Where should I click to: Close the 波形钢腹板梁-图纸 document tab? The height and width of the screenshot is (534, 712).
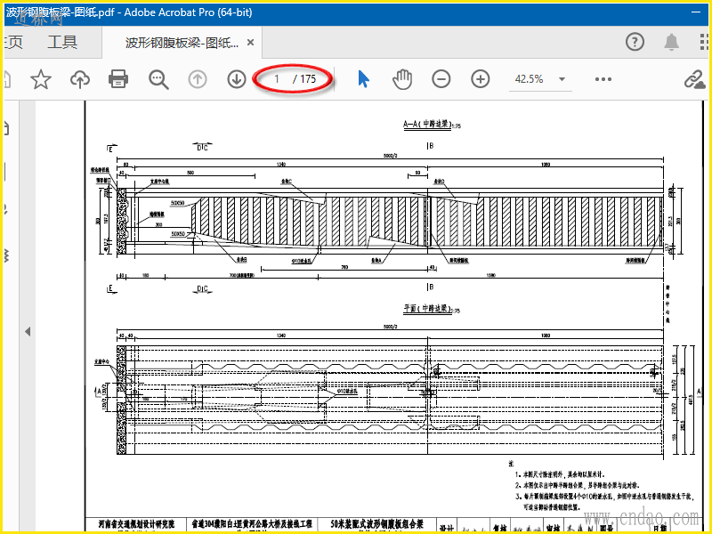251,43
